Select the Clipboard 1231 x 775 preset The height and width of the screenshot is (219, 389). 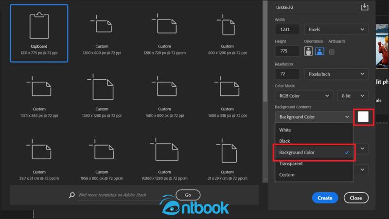point(39,33)
